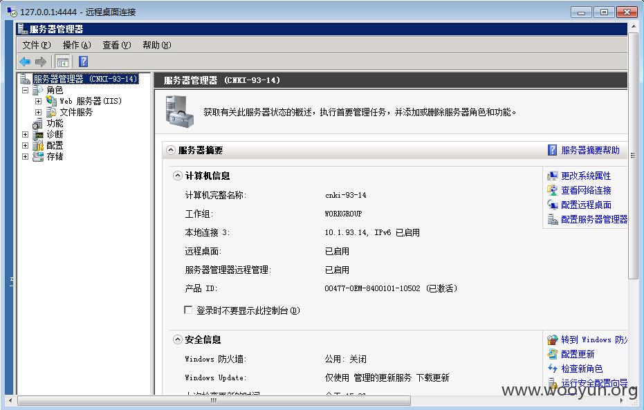This screenshot has height=410, width=644.
Task: Click the 配置 configuration icon
Action: [38, 145]
